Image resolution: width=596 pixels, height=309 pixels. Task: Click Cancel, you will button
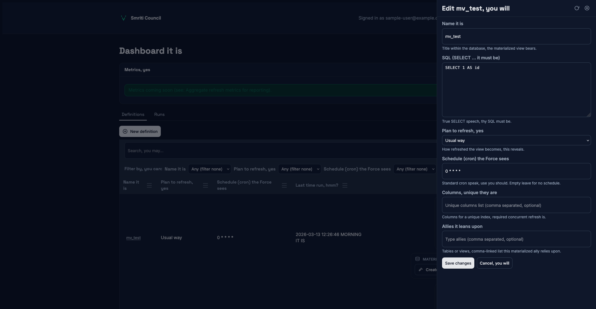click(494, 263)
